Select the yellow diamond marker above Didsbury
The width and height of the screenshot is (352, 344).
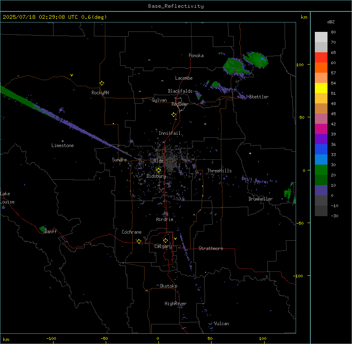point(158,170)
